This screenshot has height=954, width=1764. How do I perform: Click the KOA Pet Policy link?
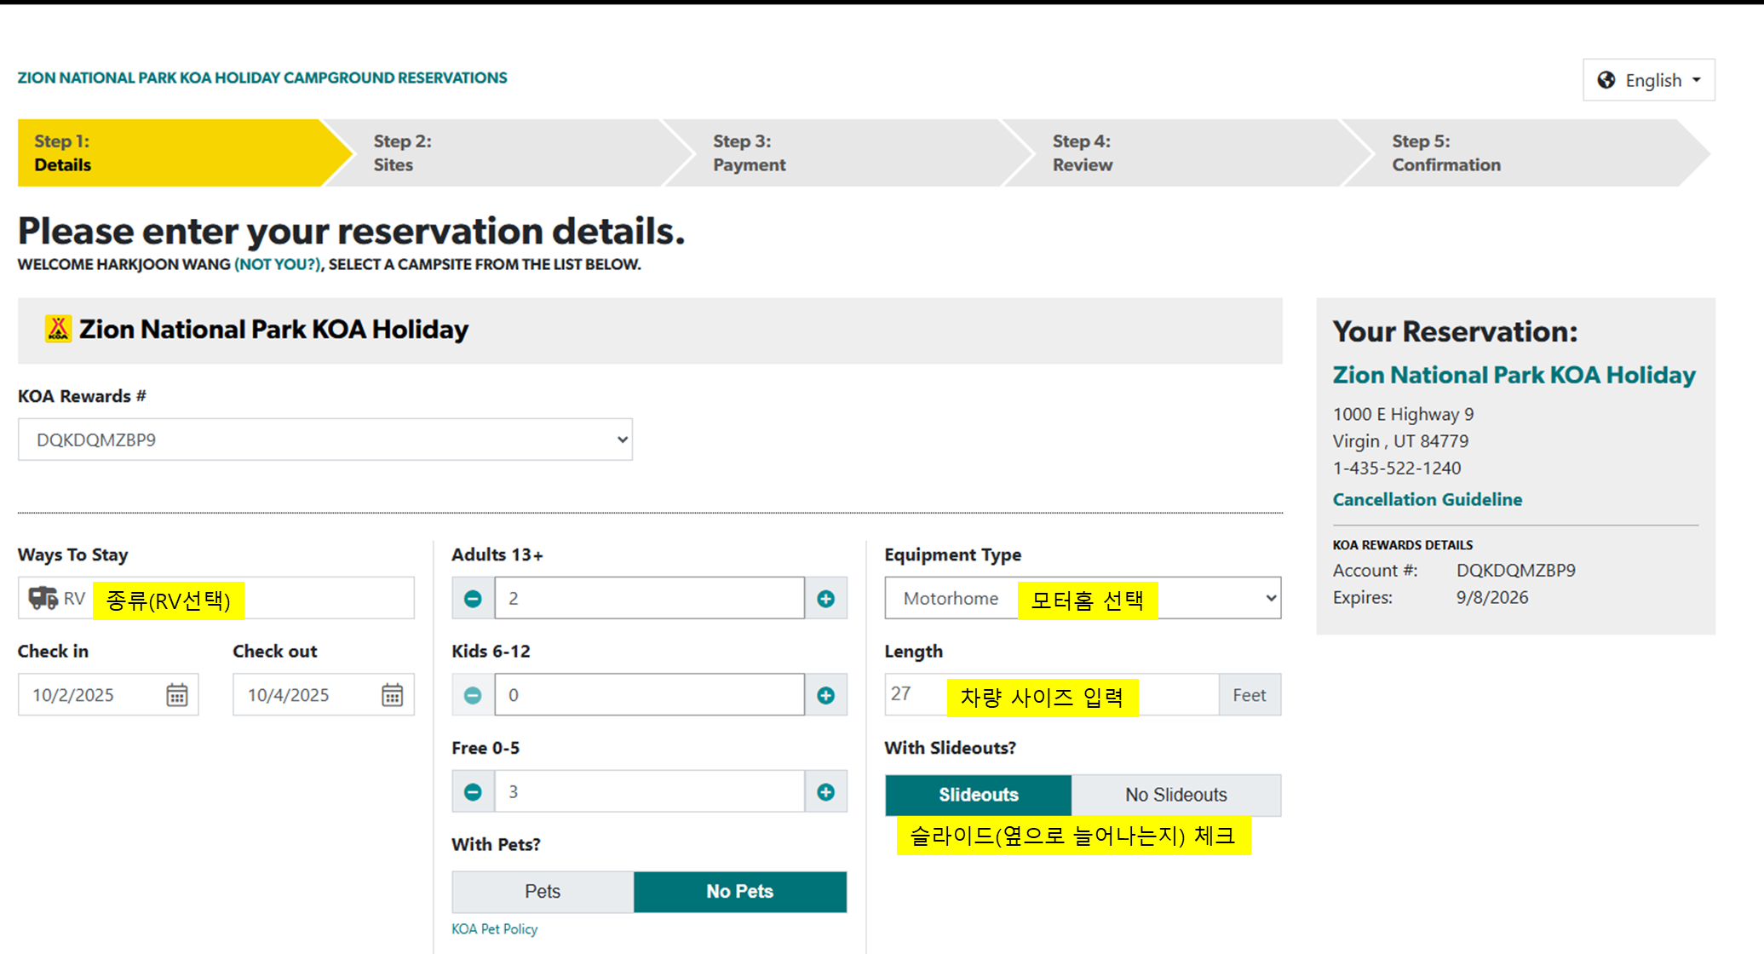pyautogui.click(x=494, y=929)
